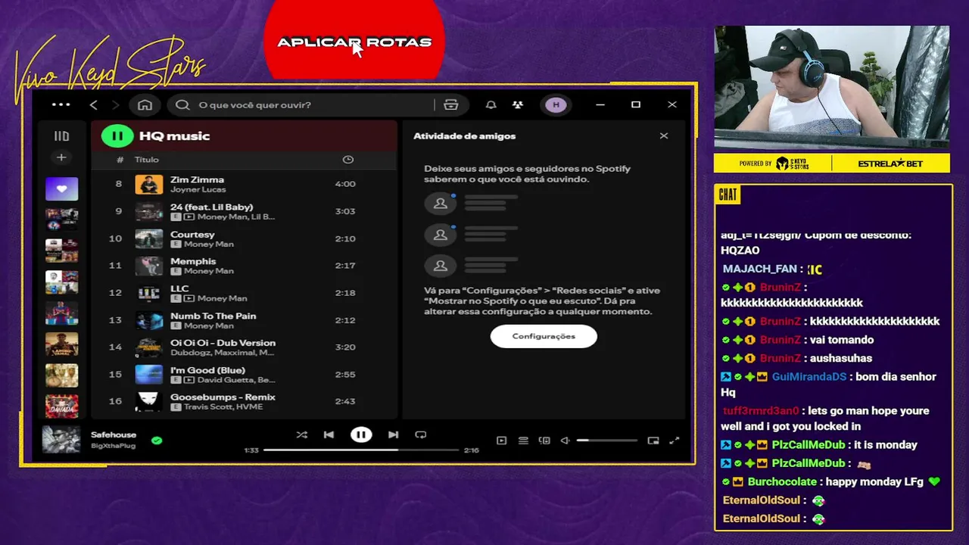The width and height of the screenshot is (969, 545).
Task: Open artist Dubdogz, Maxximal link
Action: coord(223,353)
